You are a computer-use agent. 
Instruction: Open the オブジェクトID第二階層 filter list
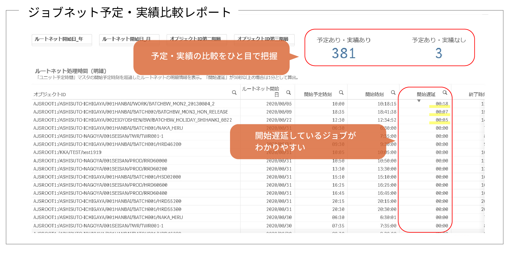pos(196,39)
